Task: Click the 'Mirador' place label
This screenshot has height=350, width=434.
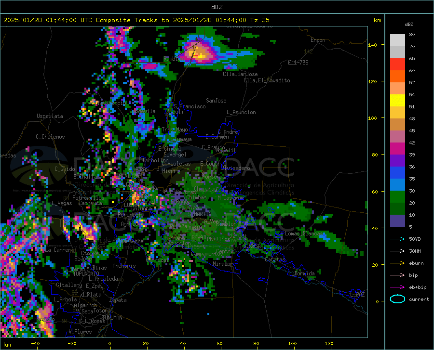Action: click(223, 264)
